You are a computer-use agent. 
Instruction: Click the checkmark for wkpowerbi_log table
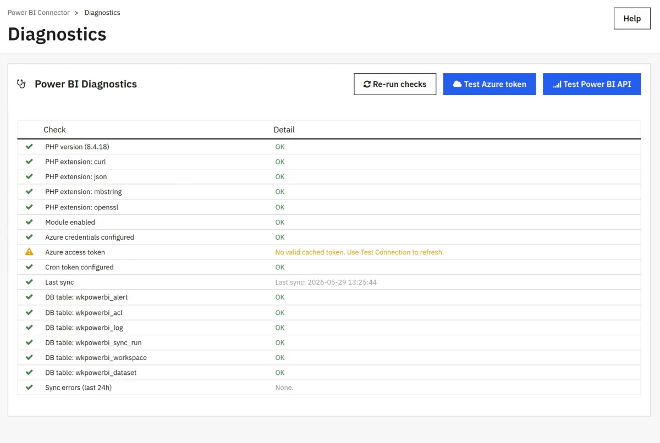[29, 328]
